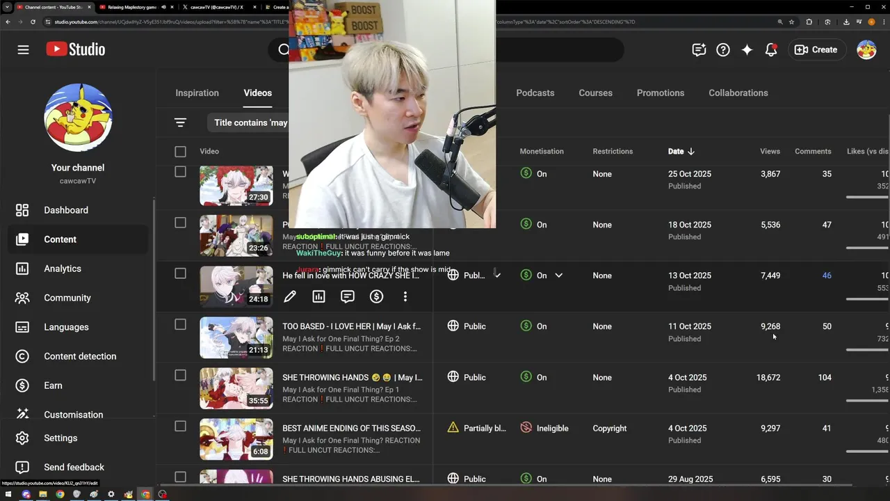
Task: Tick the checkbox for the 25 Oct 2025 video
Action: [x=180, y=171]
